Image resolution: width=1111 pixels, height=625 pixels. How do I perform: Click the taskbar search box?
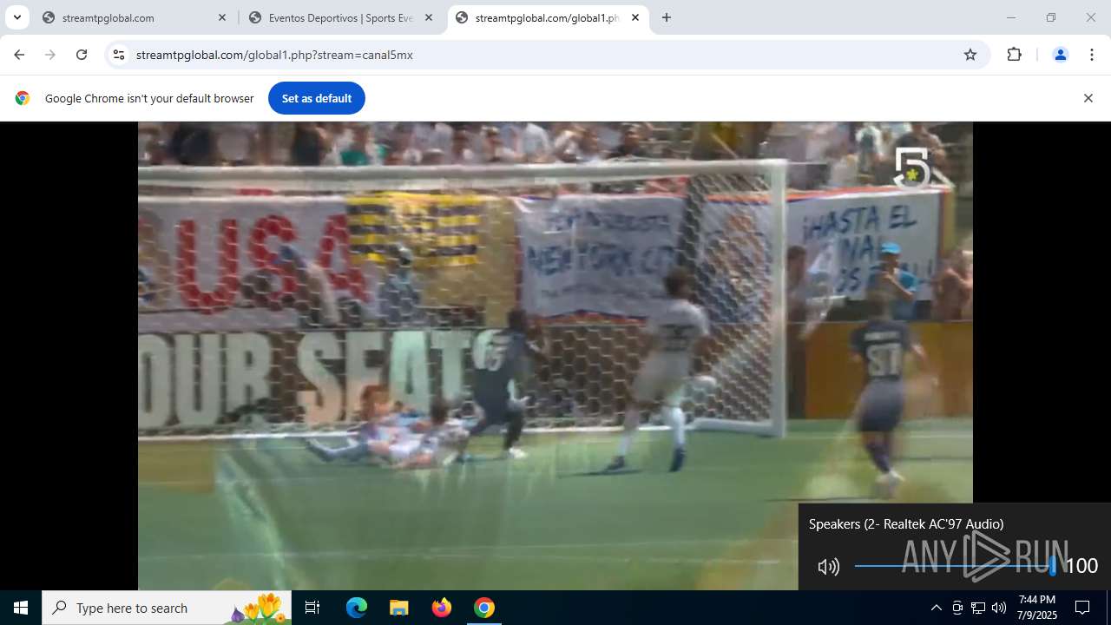click(x=167, y=608)
